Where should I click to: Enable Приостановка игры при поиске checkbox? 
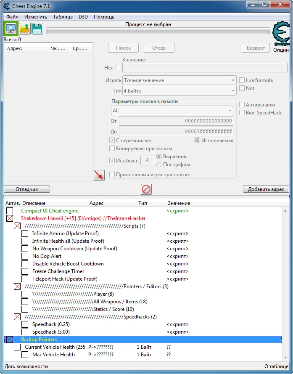coord(112,174)
